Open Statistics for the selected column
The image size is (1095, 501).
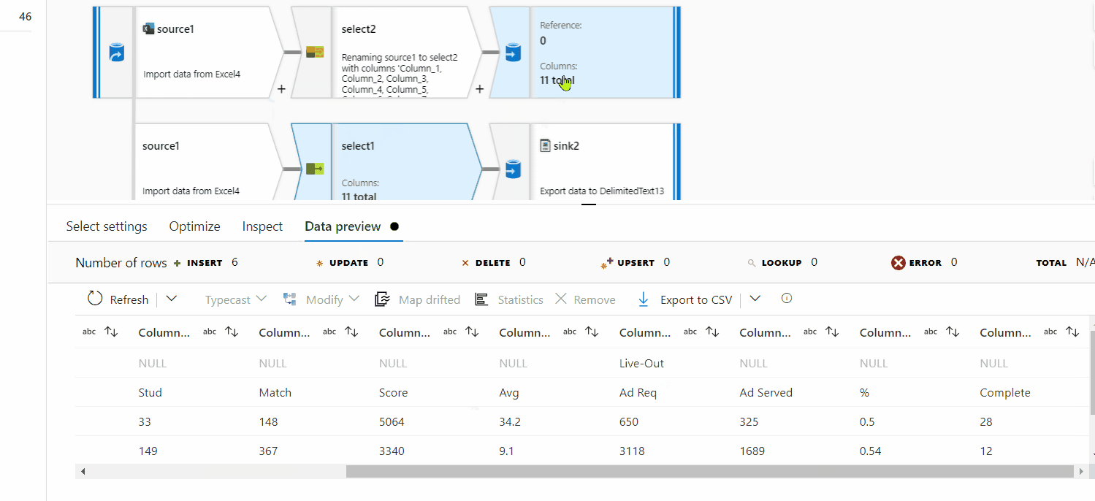[x=481, y=299]
